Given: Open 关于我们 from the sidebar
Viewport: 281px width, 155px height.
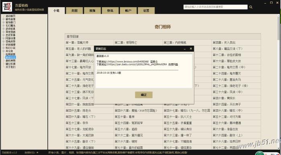Looking at the screenshot, I should pyautogui.click(x=10, y=67).
